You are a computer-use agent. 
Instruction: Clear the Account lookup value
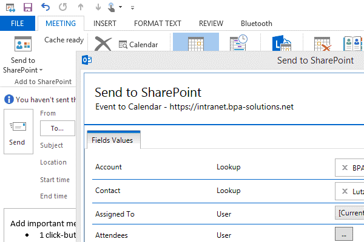pyautogui.click(x=345, y=168)
